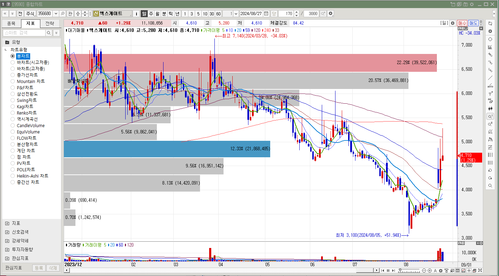Click the camera screenshot icon in title bar
The height and width of the screenshot is (276, 499).
[465, 4]
